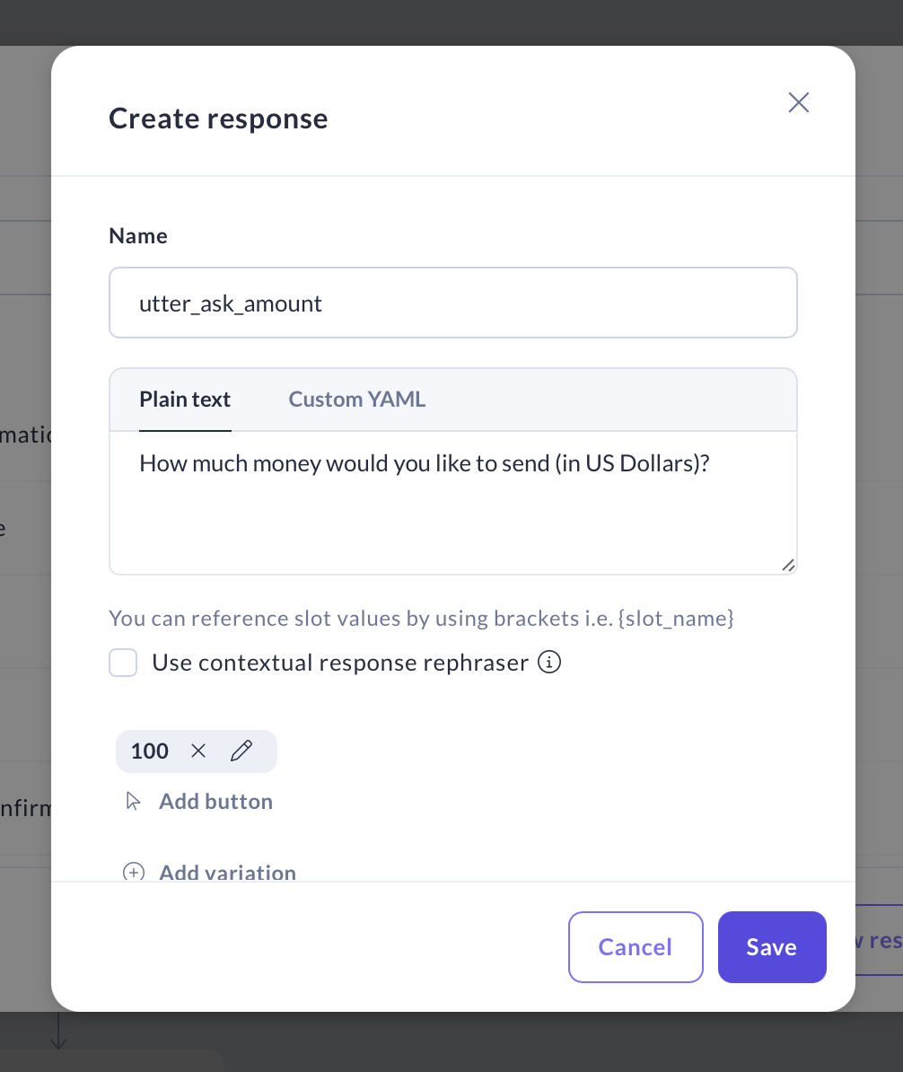Viewport: 903px width, 1072px height.
Task: Remove the 100 button chip
Action: pos(198,751)
